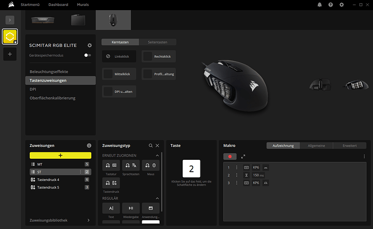Click the Taste field showing 2
Viewport: 373px width, 229px height.
tap(191, 169)
